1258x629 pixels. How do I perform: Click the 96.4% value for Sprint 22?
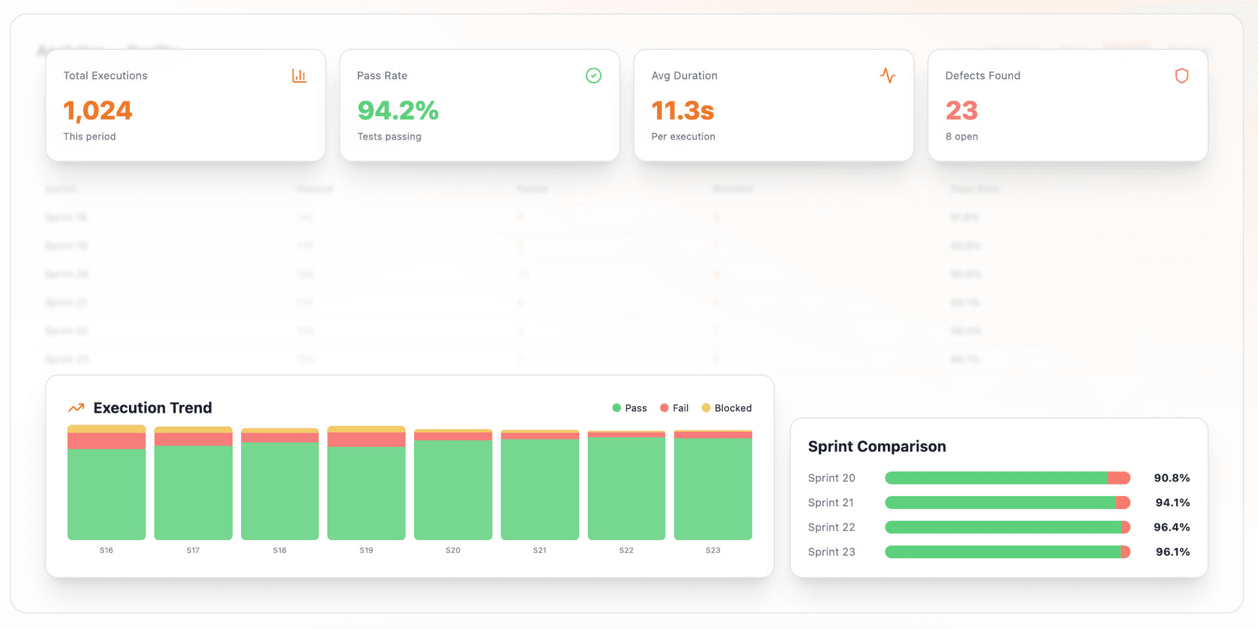point(1172,527)
